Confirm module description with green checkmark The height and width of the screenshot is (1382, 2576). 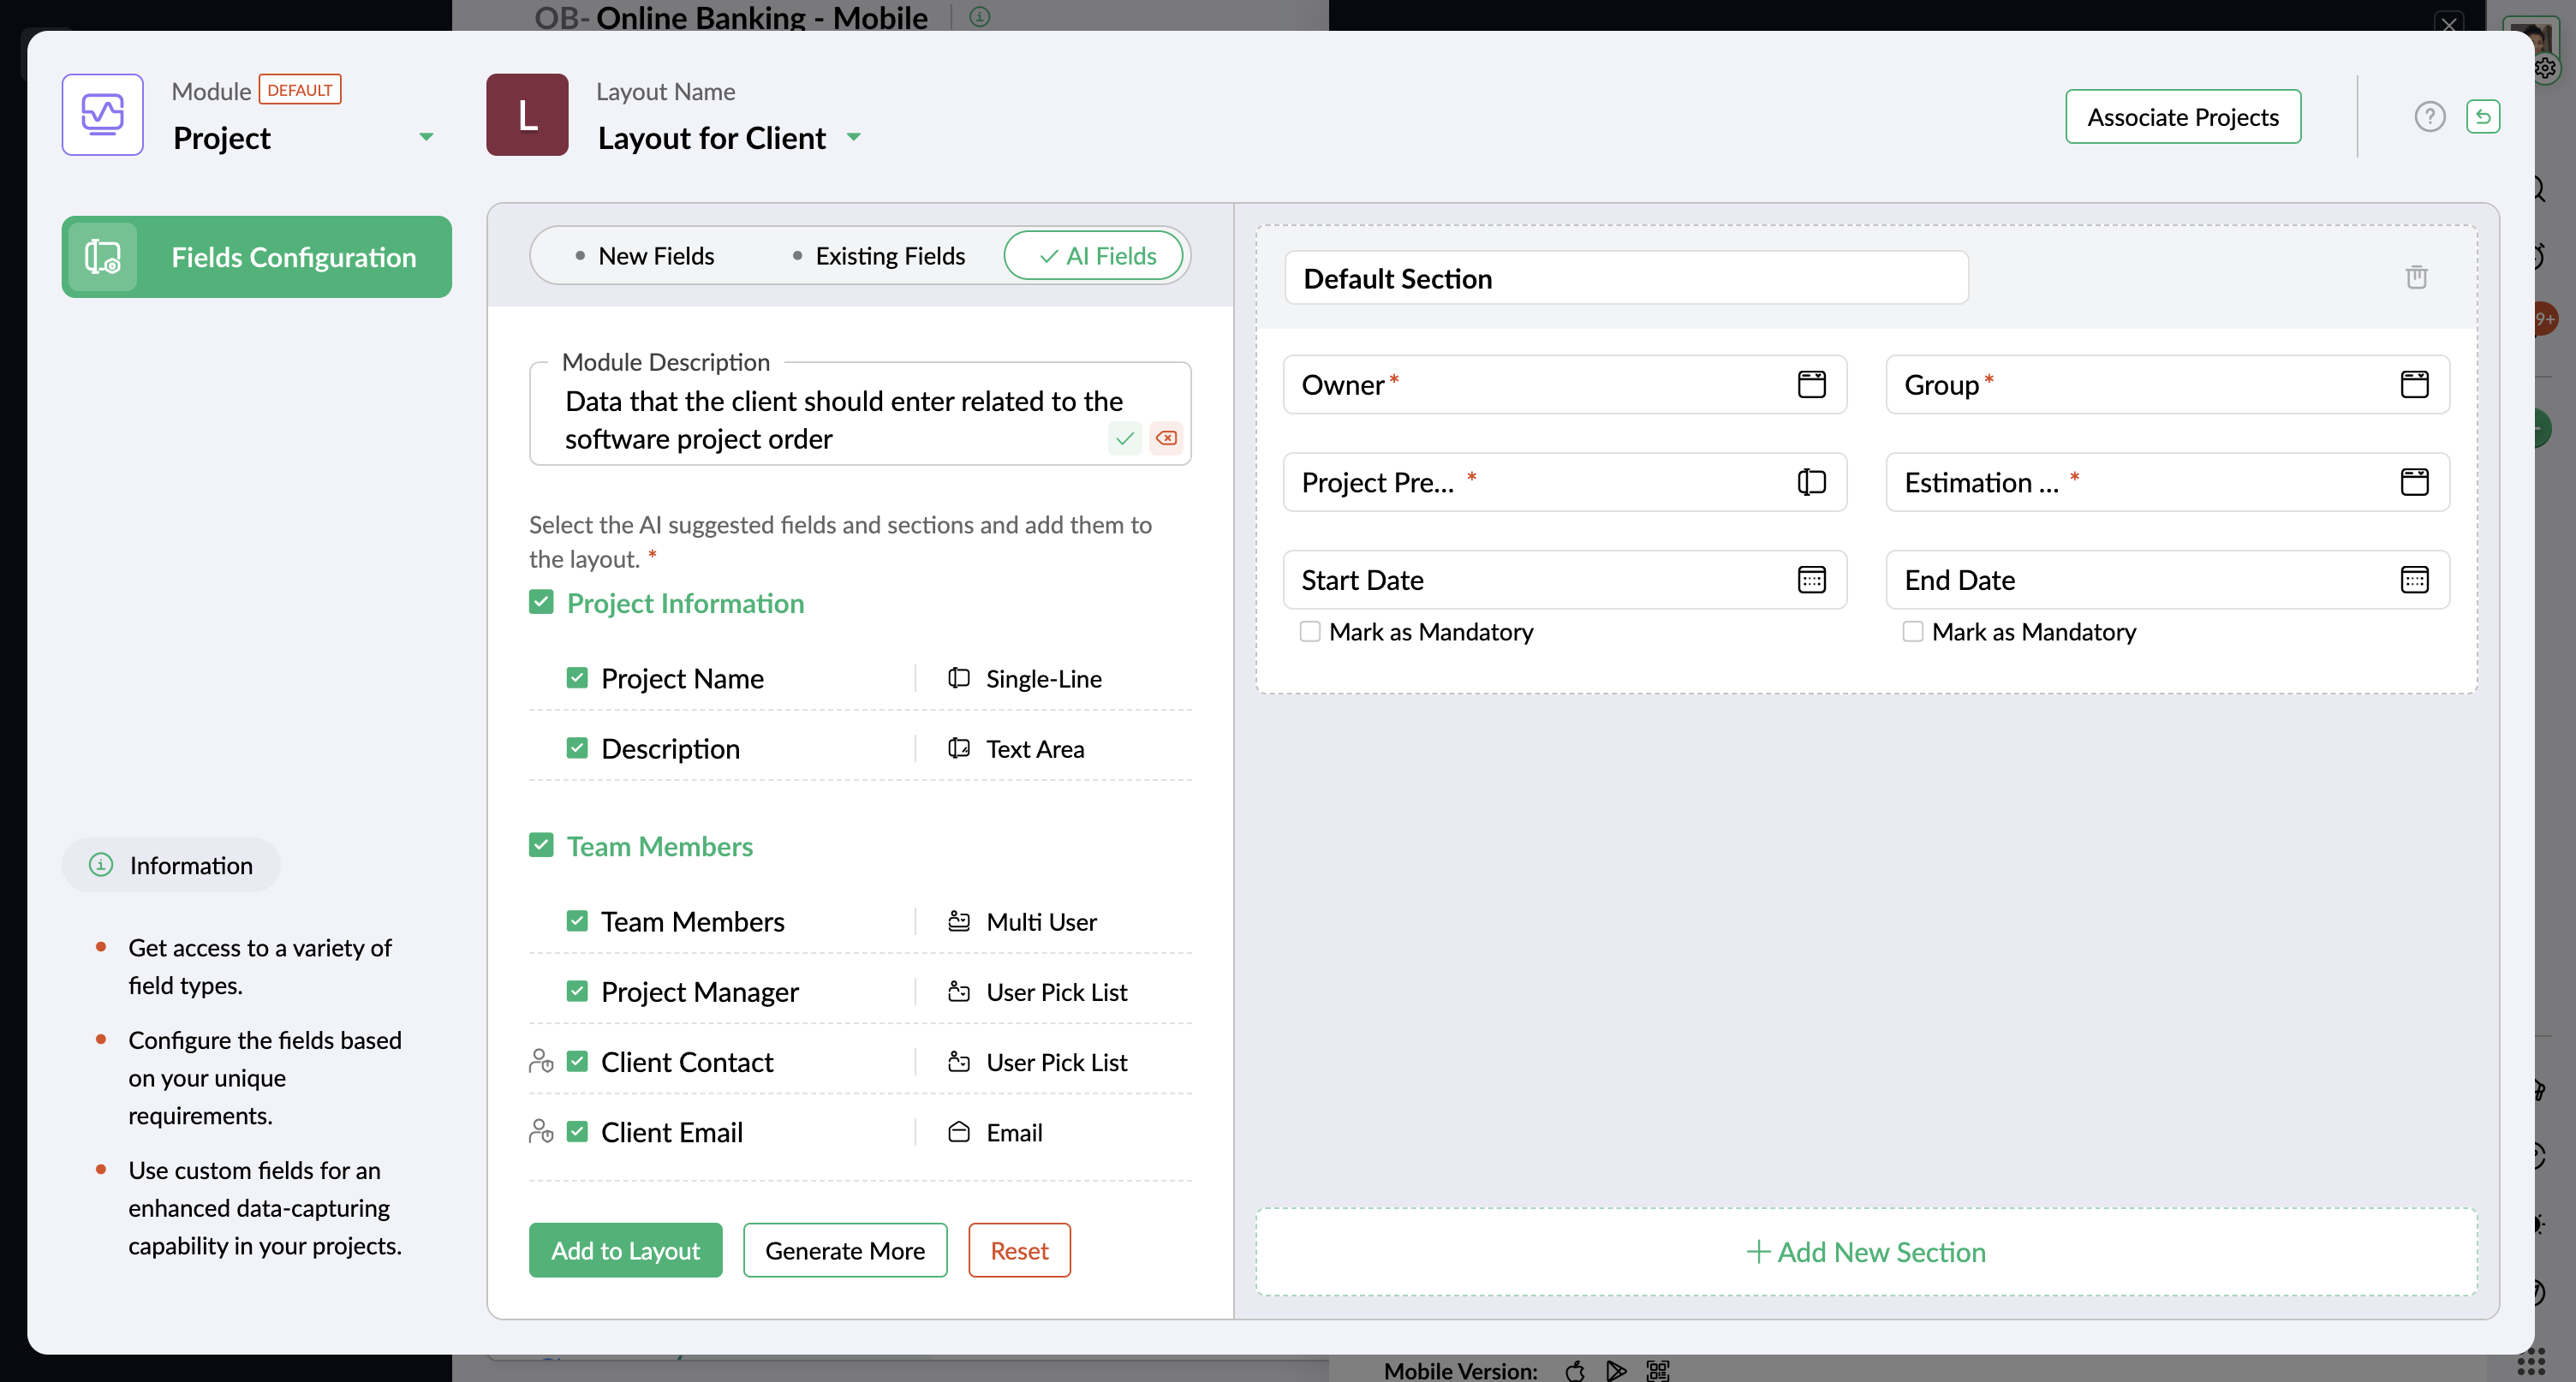point(1125,438)
